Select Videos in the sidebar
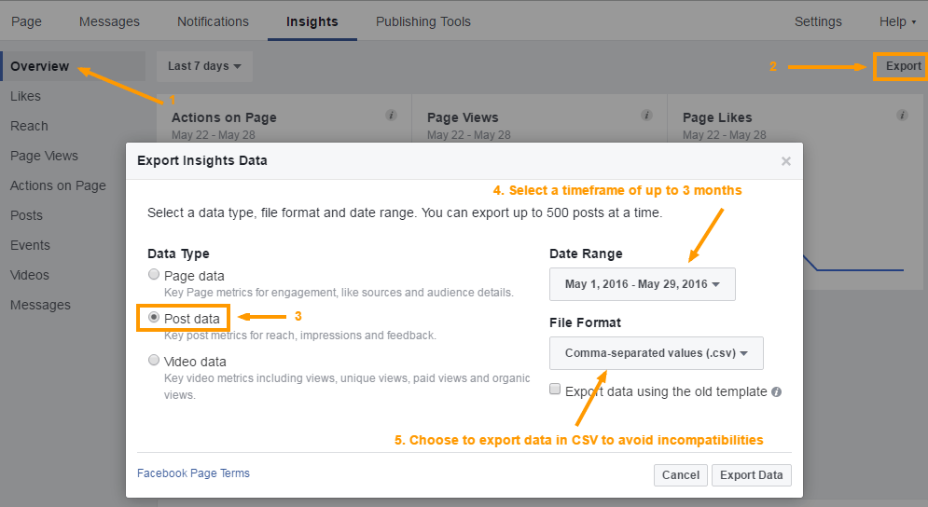928x507 pixels. coord(30,275)
